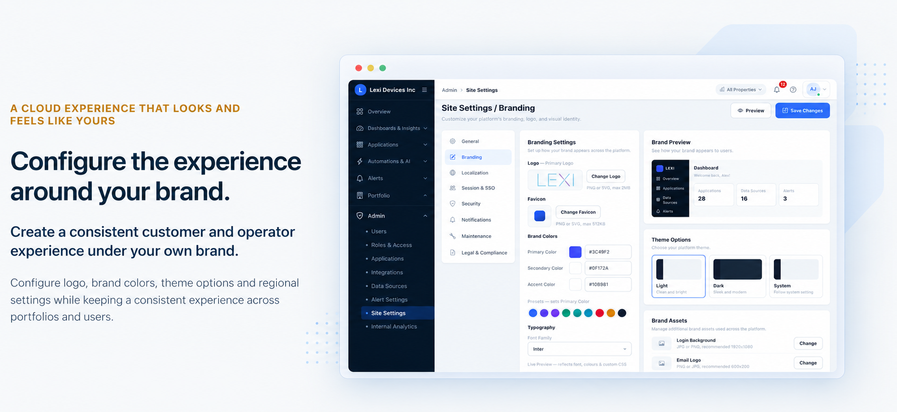The width and height of the screenshot is (897, 412).
Task: Click the hamburger menu beside Lexi Devices Inc
Action: pos(425,90)
